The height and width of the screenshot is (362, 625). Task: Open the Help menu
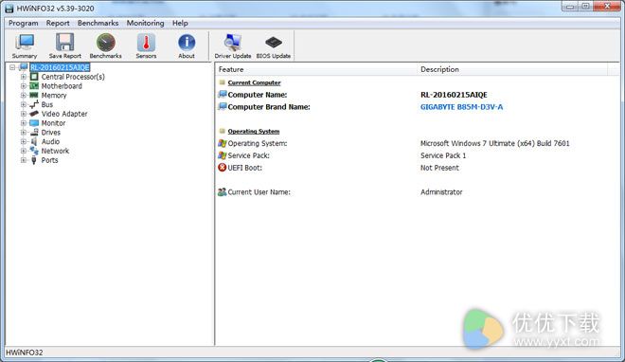(x=180, y=23)
